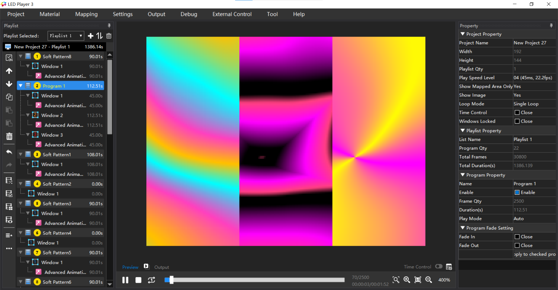Toggle the loop playback icon
Image resolution: width=558 pixels, height=290 pixels.
click(151, 280)
